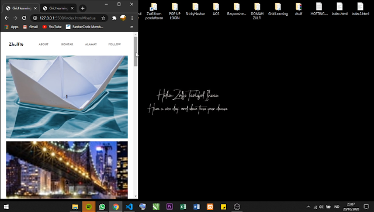Select the zhulf desktop folder

click(x=299, y=9)
